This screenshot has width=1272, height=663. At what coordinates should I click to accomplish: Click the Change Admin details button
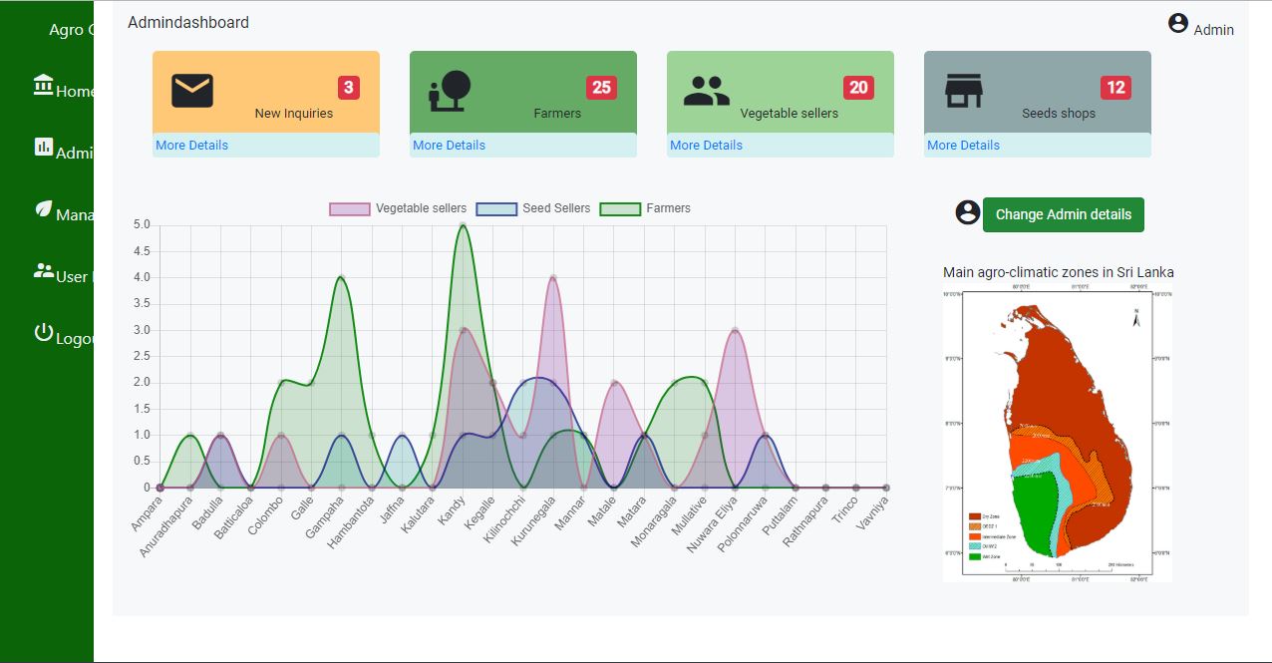tap(1063, 214)
